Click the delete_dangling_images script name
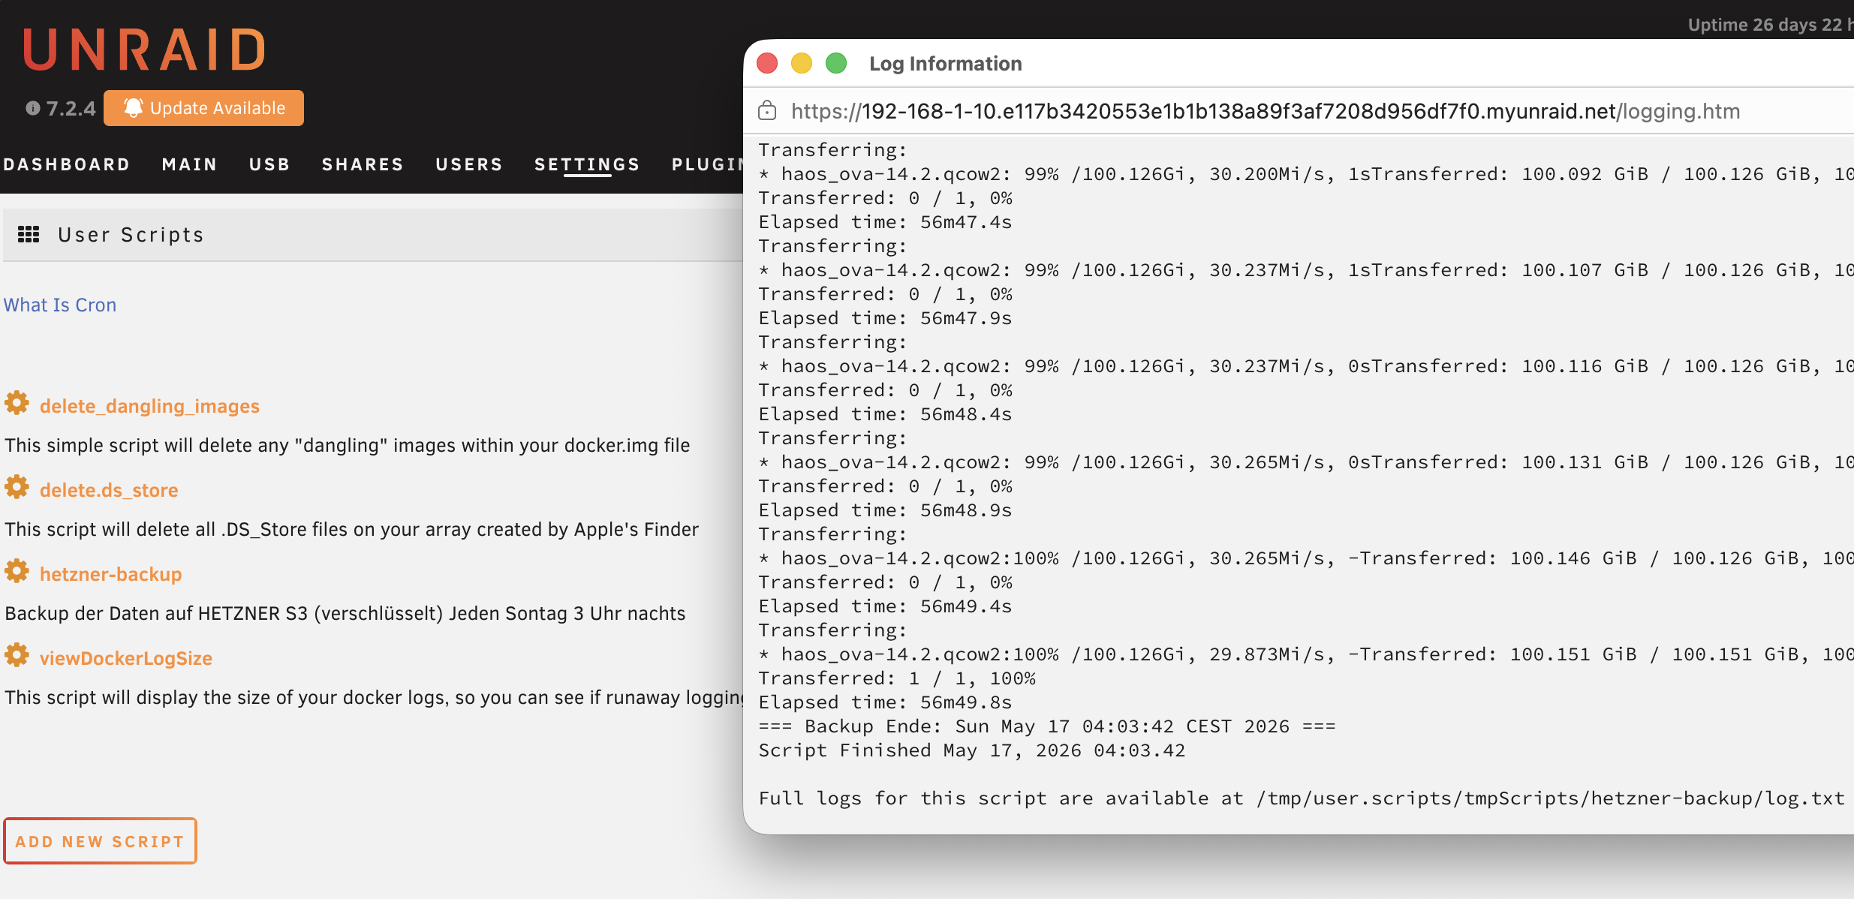This screenshot has width=1854, height=899. click(x=149, y=406)
